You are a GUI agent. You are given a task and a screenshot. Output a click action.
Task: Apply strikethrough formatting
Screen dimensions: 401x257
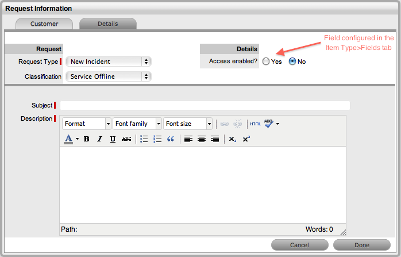pos(126,139)
